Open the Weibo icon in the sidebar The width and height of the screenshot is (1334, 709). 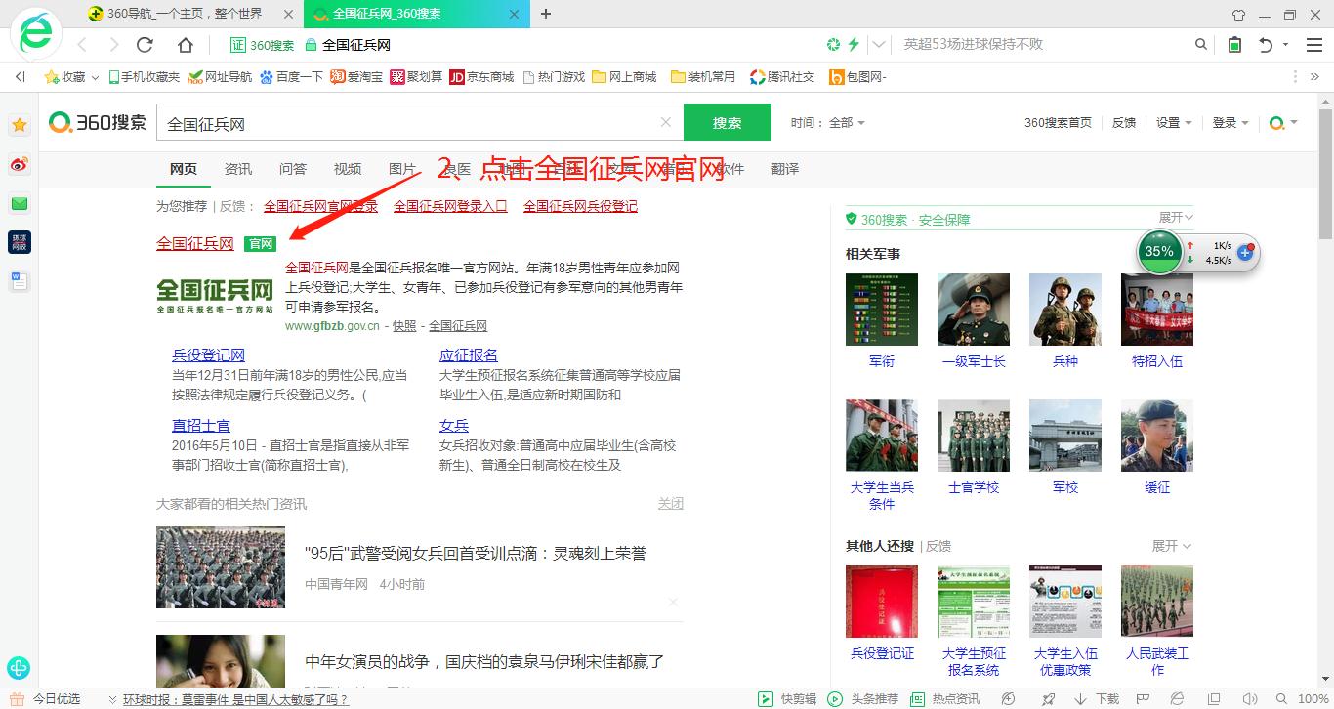[20, 165]
